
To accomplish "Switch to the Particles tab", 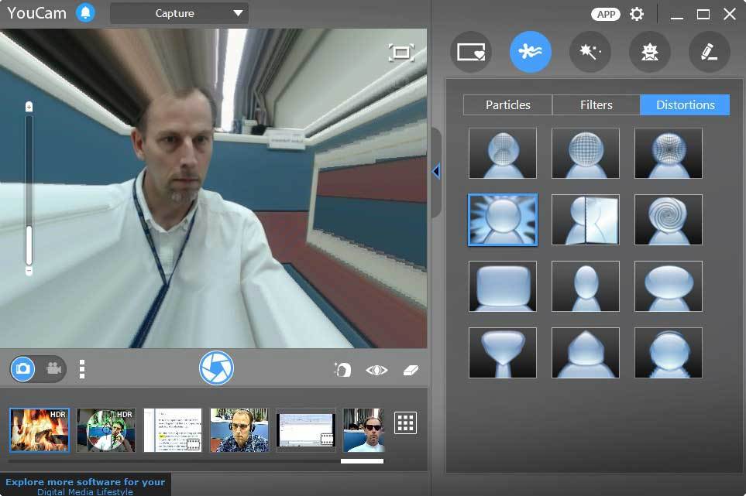I will tap(507, 104).
